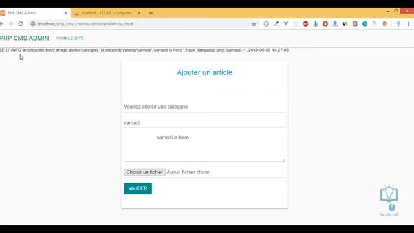Open a new browser tab
The width and height of the screenshot is (414, 233).
tap(151, 13)
